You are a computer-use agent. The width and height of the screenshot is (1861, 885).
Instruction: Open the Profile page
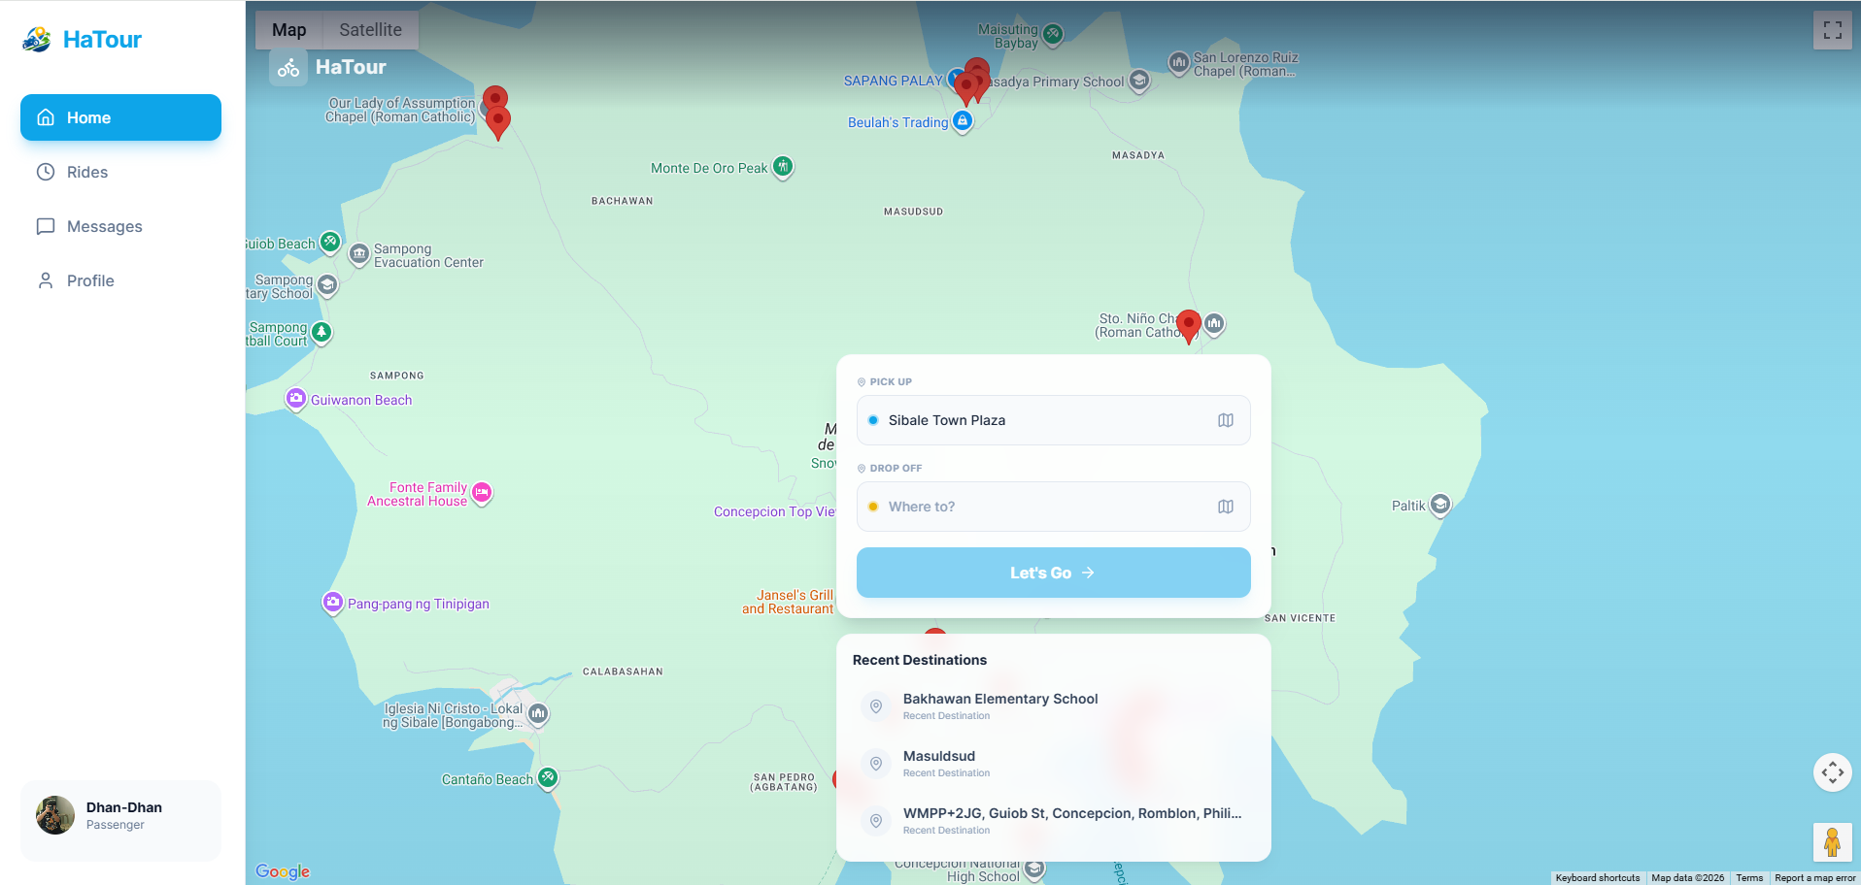tap(120, 280)
